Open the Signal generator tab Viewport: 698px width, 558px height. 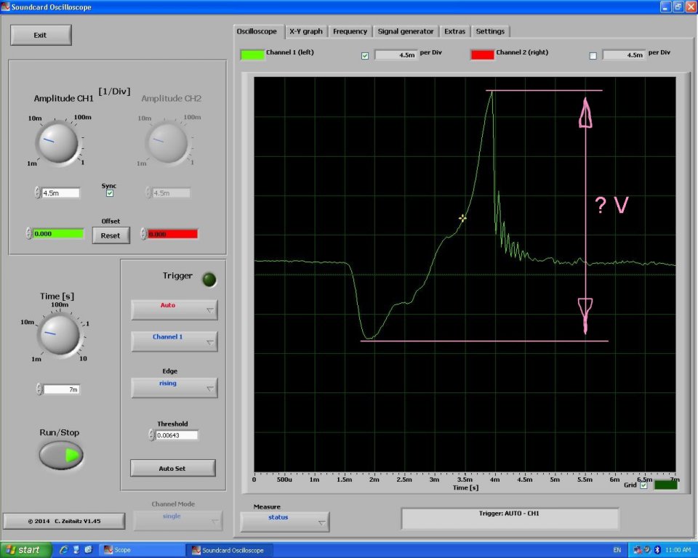(405, 31)
